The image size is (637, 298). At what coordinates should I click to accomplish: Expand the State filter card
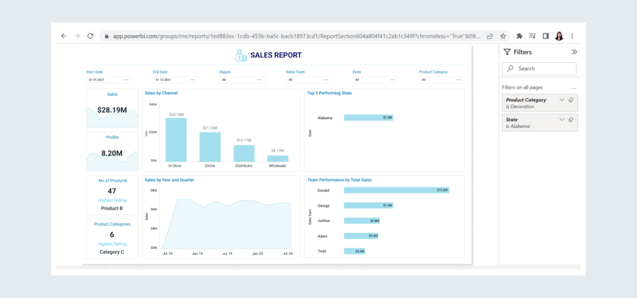[562, 120]
